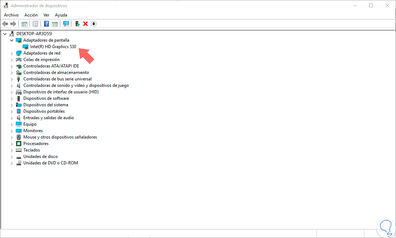Expand the Dispositivos del sistema node
This screenshot has width=396, height=238.
[x=11, y=105]
